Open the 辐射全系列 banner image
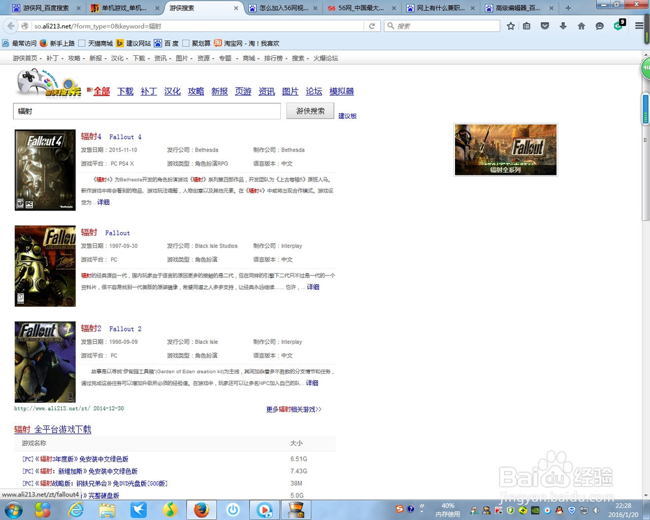The height and width of the screenshot is (520, 650). coord(506,149)
